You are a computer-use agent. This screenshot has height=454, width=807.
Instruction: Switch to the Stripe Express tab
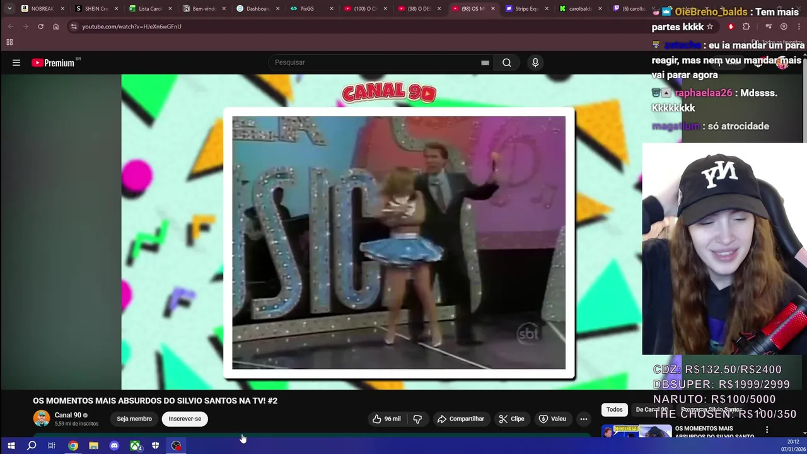coord(526,9)
